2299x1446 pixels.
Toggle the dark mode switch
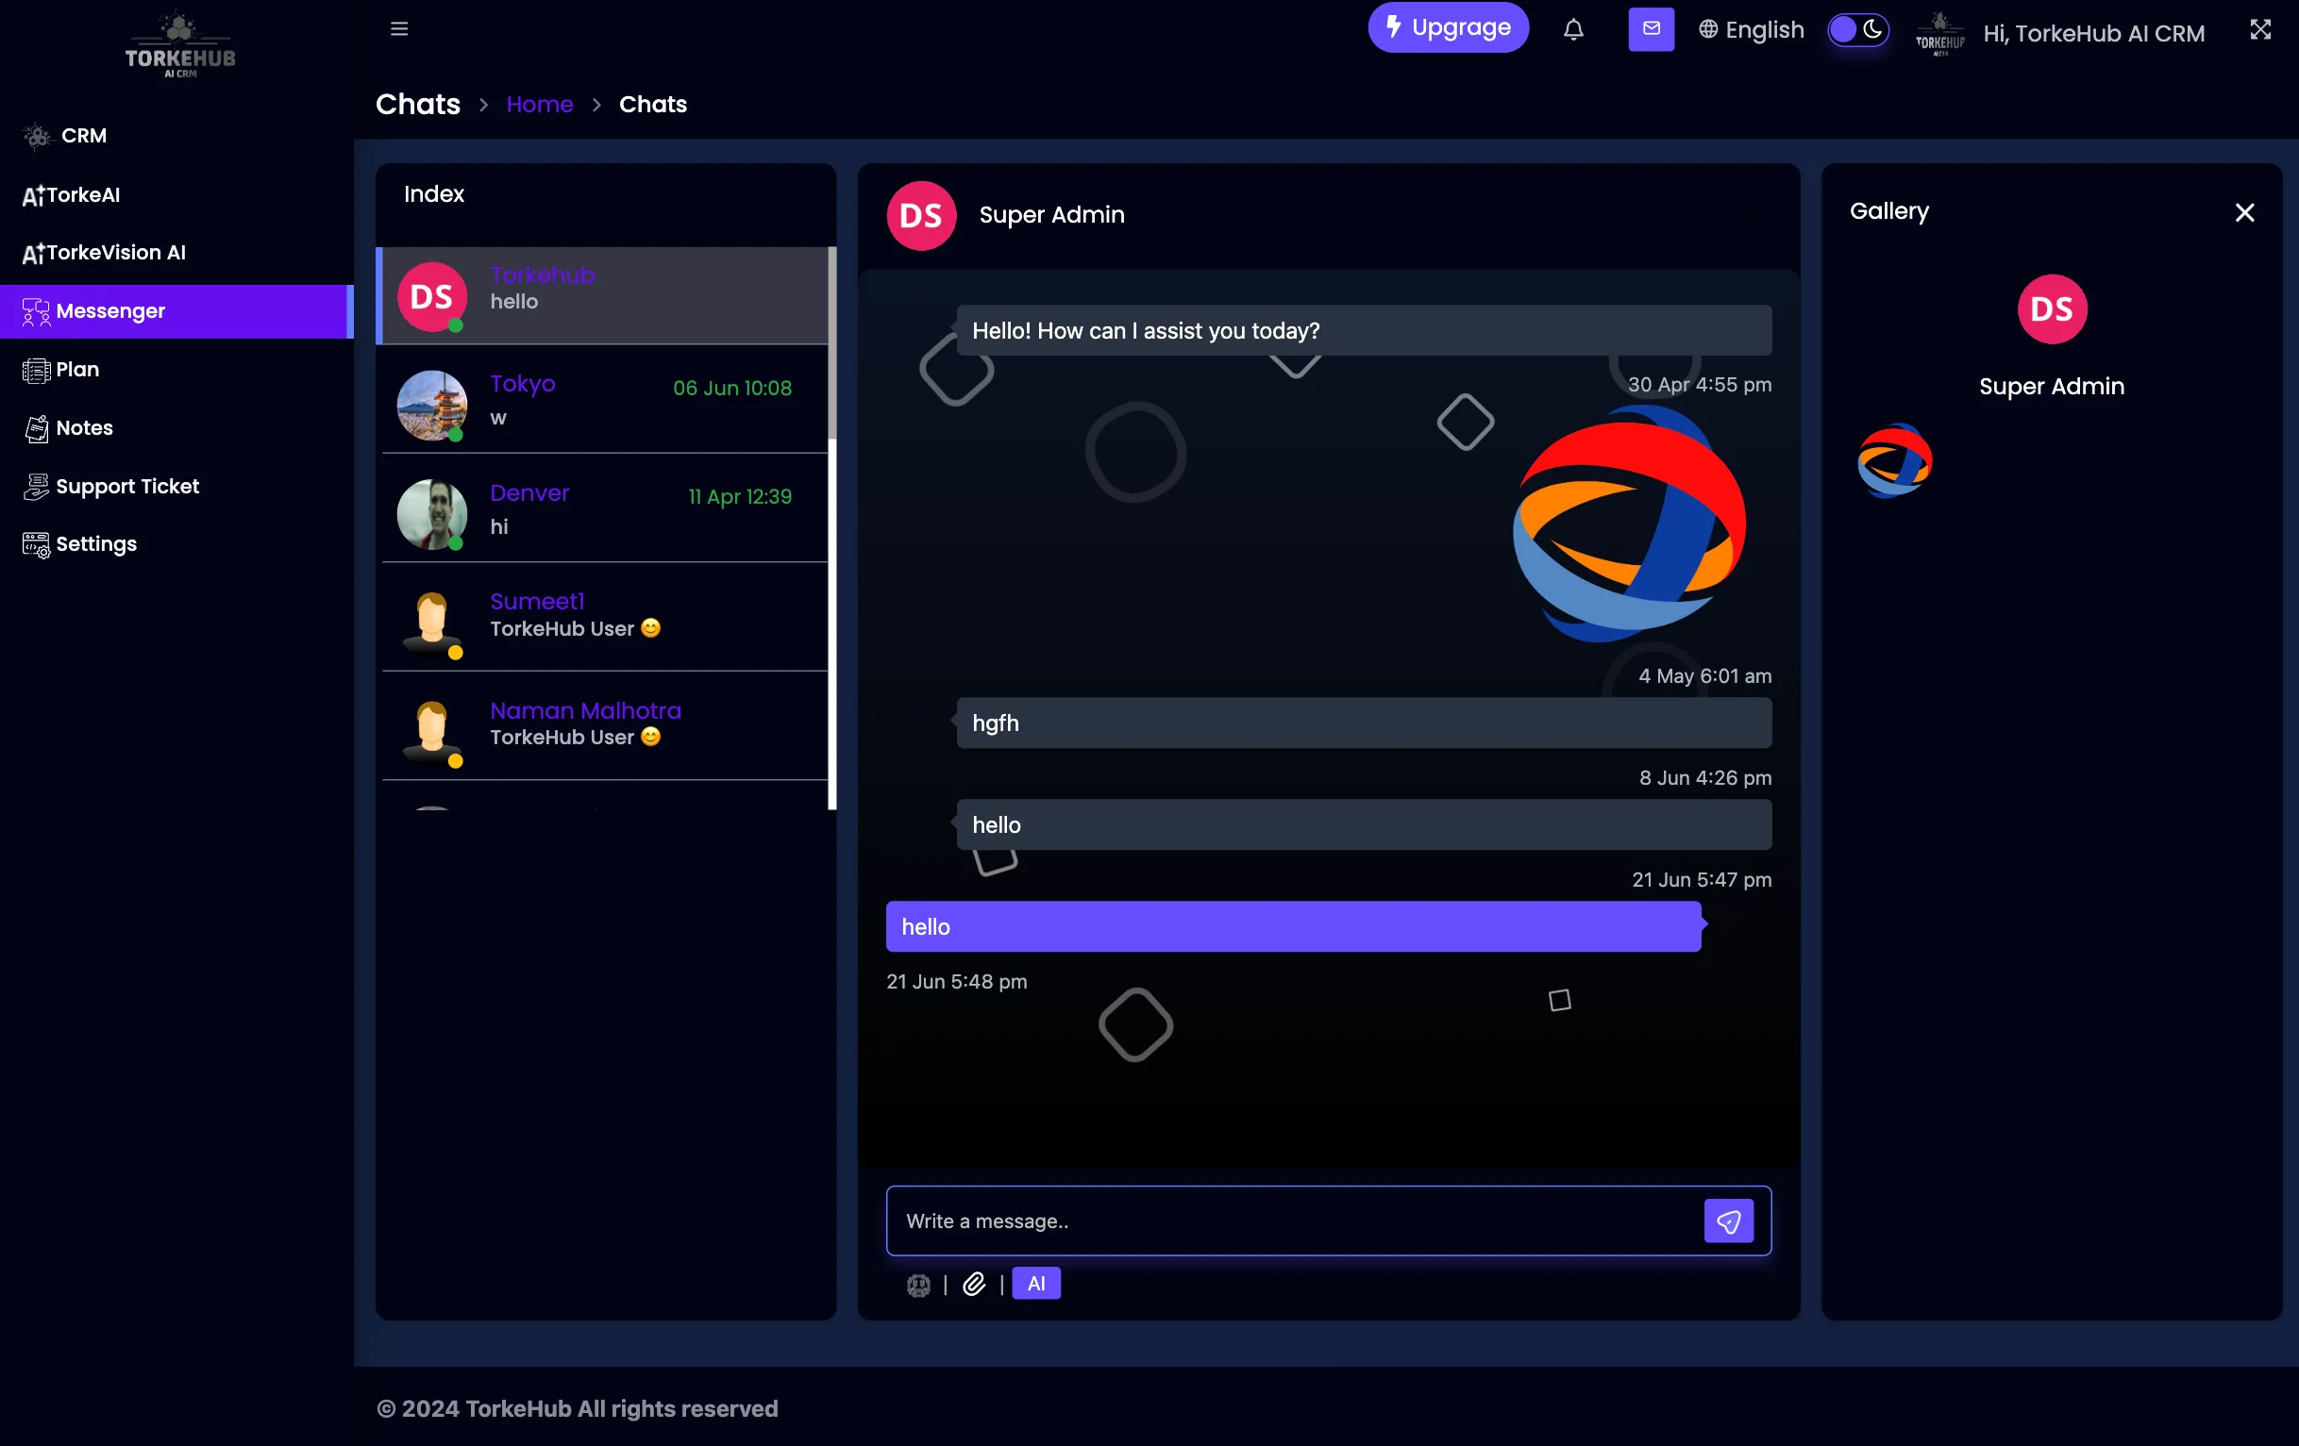pos(1857,29)
